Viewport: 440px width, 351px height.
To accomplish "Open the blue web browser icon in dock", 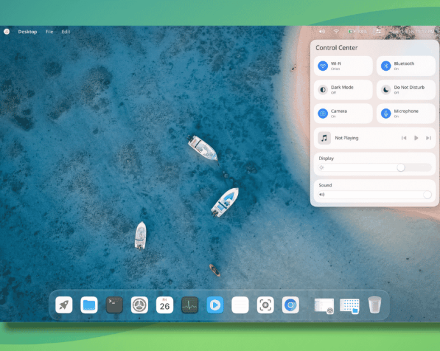I will (x=290, y=304).
